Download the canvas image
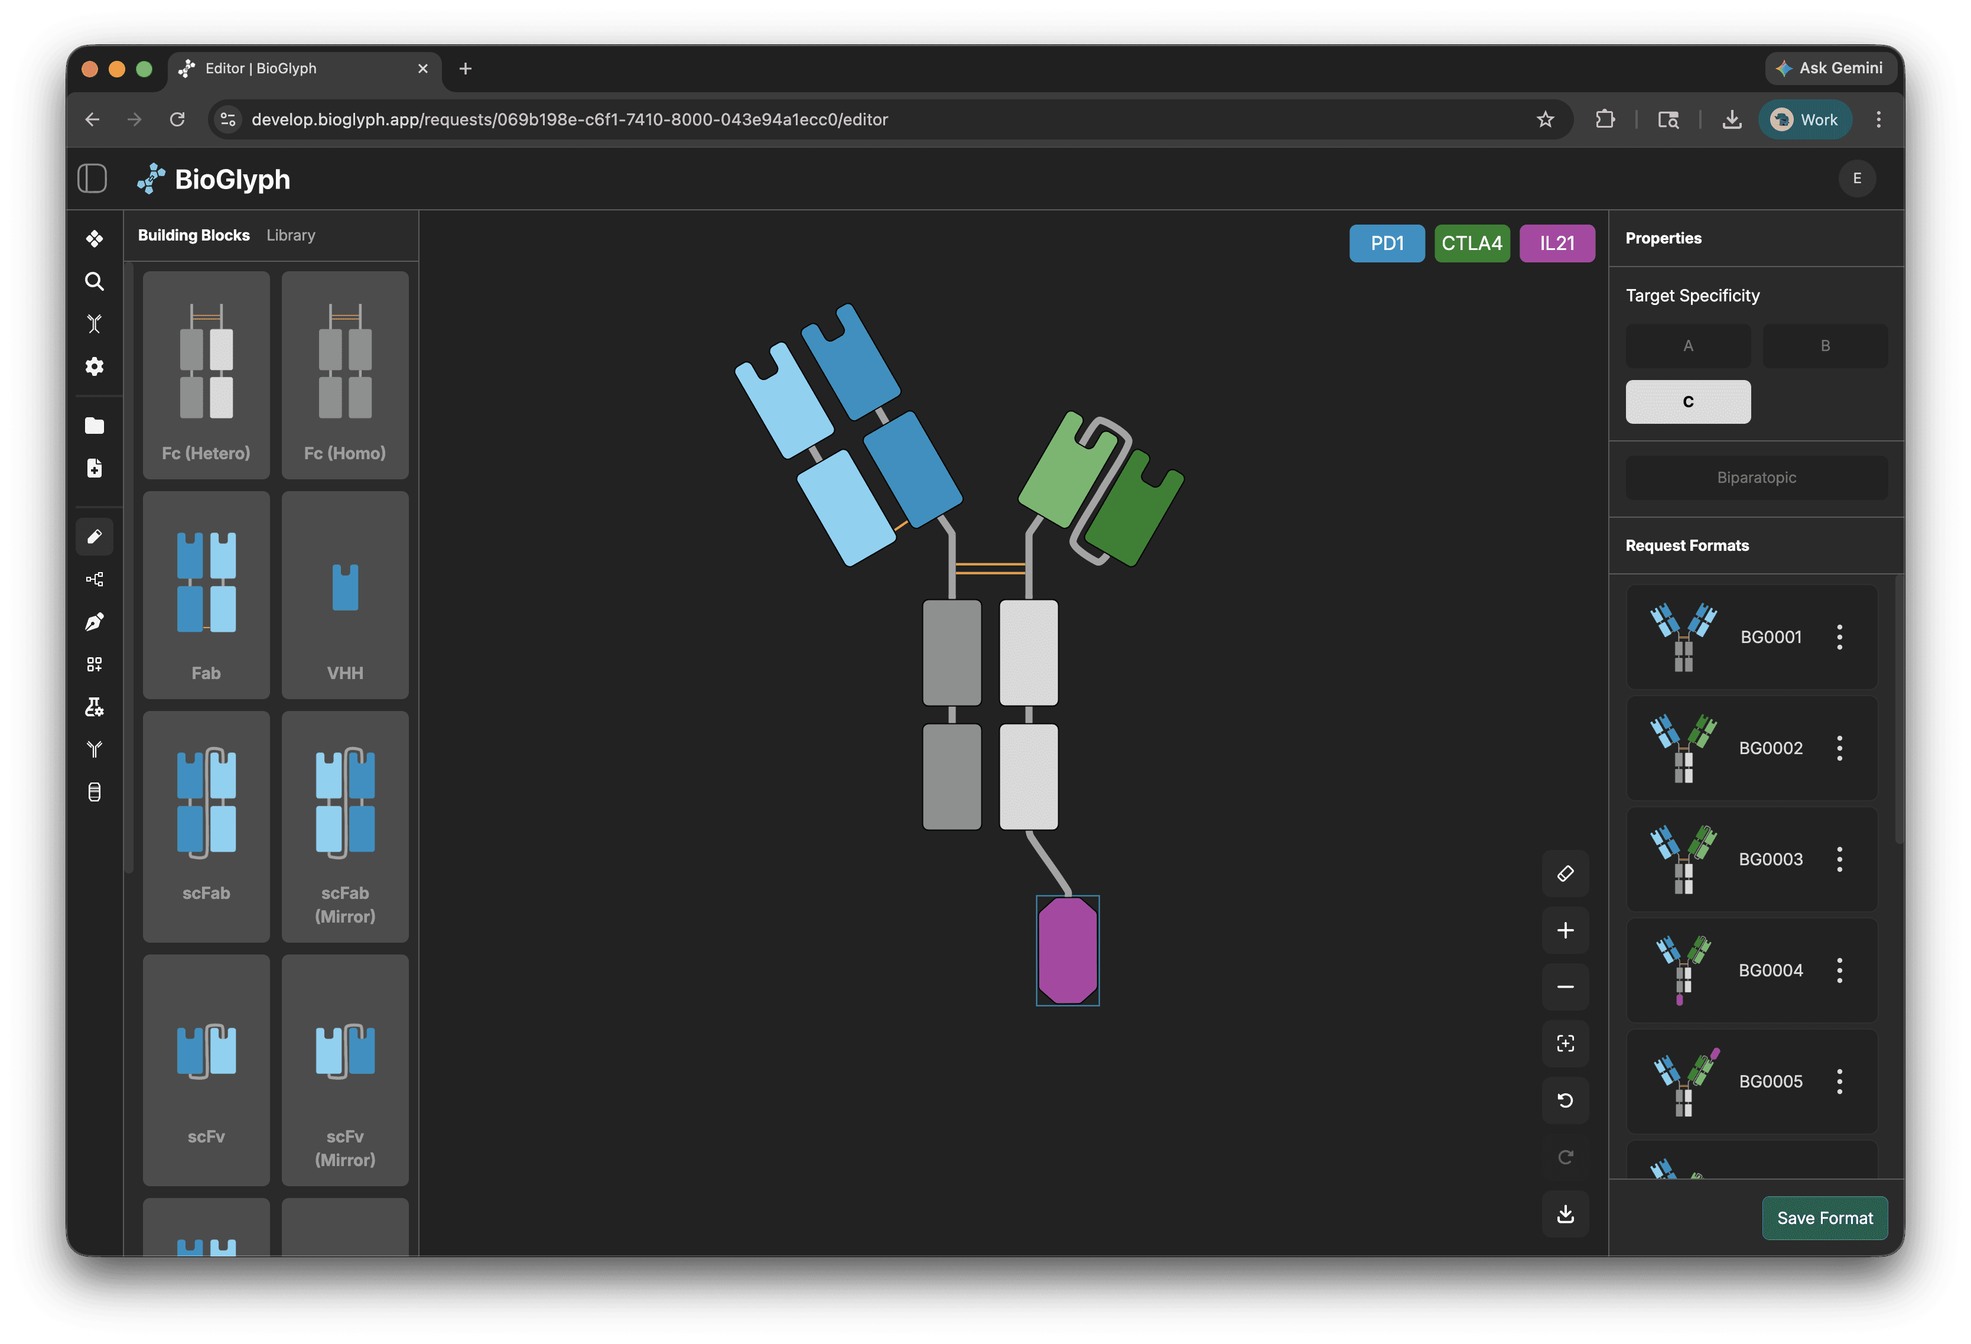1971x1344 pixels. [x=1565, y=1214]
